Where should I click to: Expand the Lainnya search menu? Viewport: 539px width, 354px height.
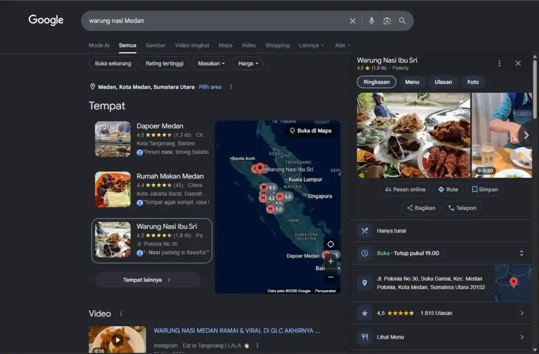tap(311, 45)
